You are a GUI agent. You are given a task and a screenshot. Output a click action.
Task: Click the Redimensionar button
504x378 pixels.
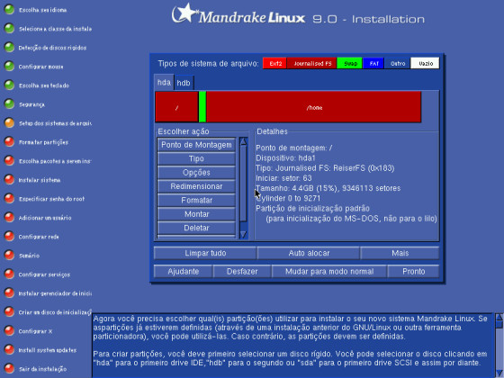pos(196,186)
